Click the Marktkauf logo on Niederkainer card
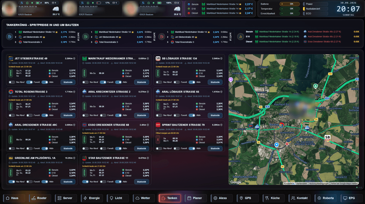 pos(85,58)
